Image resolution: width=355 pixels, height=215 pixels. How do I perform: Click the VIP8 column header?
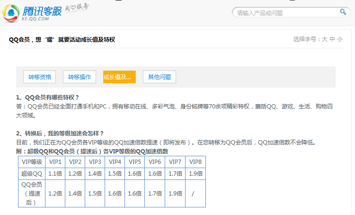195,162
